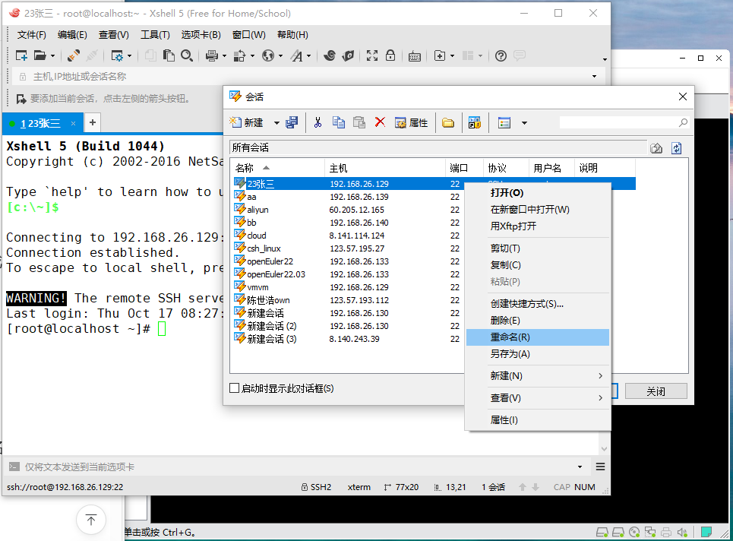Screen dimensions: 733x541
Task: Expand the 查看(V) submenu in context menu
Action: point(538,398)
